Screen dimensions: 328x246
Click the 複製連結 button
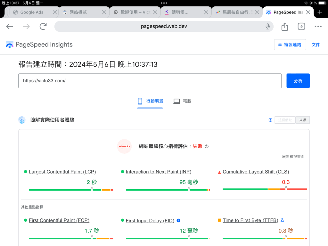point(290,45)
